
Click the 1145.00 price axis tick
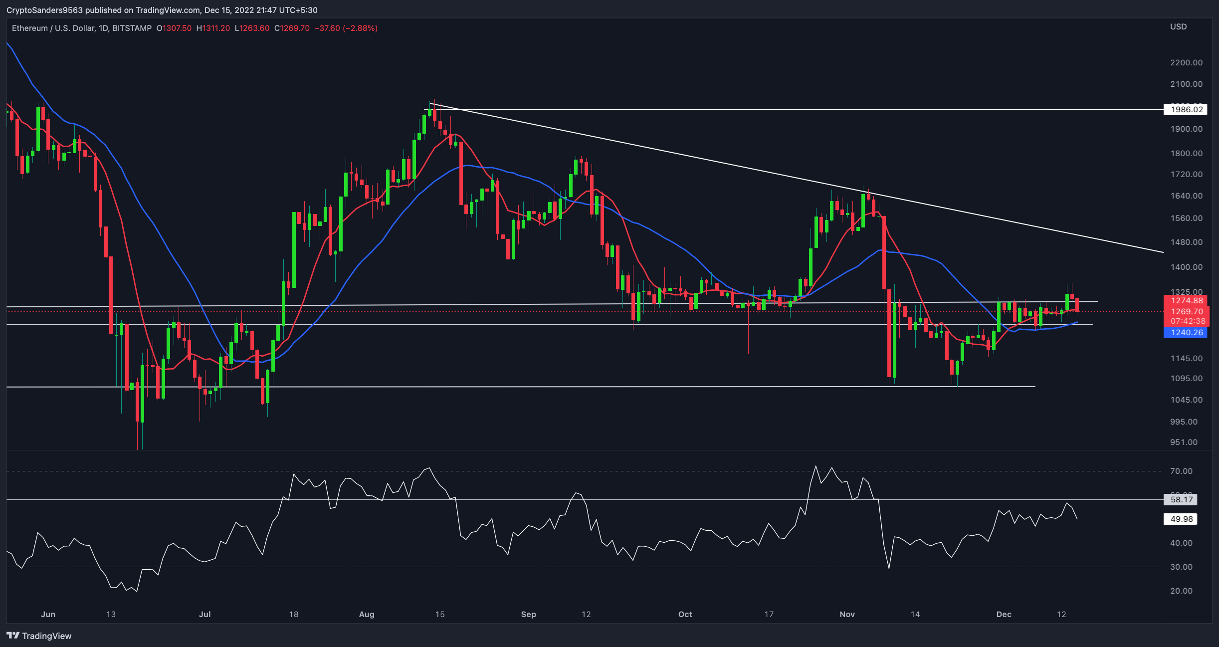tap(1186, 358)
